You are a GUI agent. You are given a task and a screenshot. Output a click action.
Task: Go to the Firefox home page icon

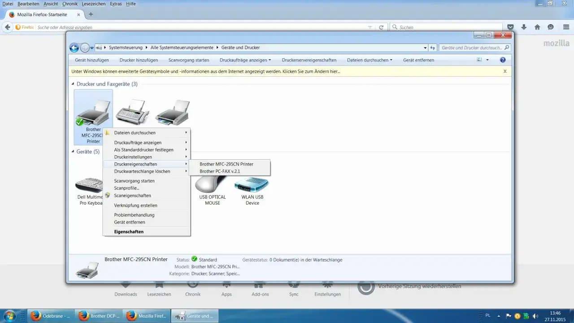(x=537, y=27)
